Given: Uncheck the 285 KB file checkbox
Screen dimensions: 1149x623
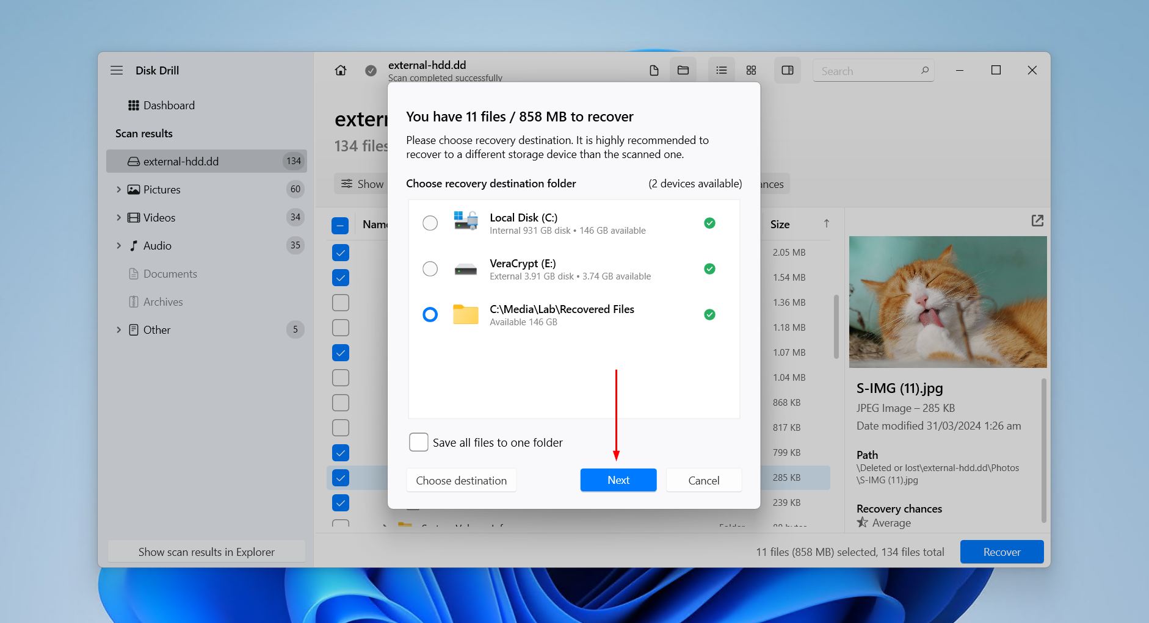Looking at the screenshot, I should [x=340, y=478].
